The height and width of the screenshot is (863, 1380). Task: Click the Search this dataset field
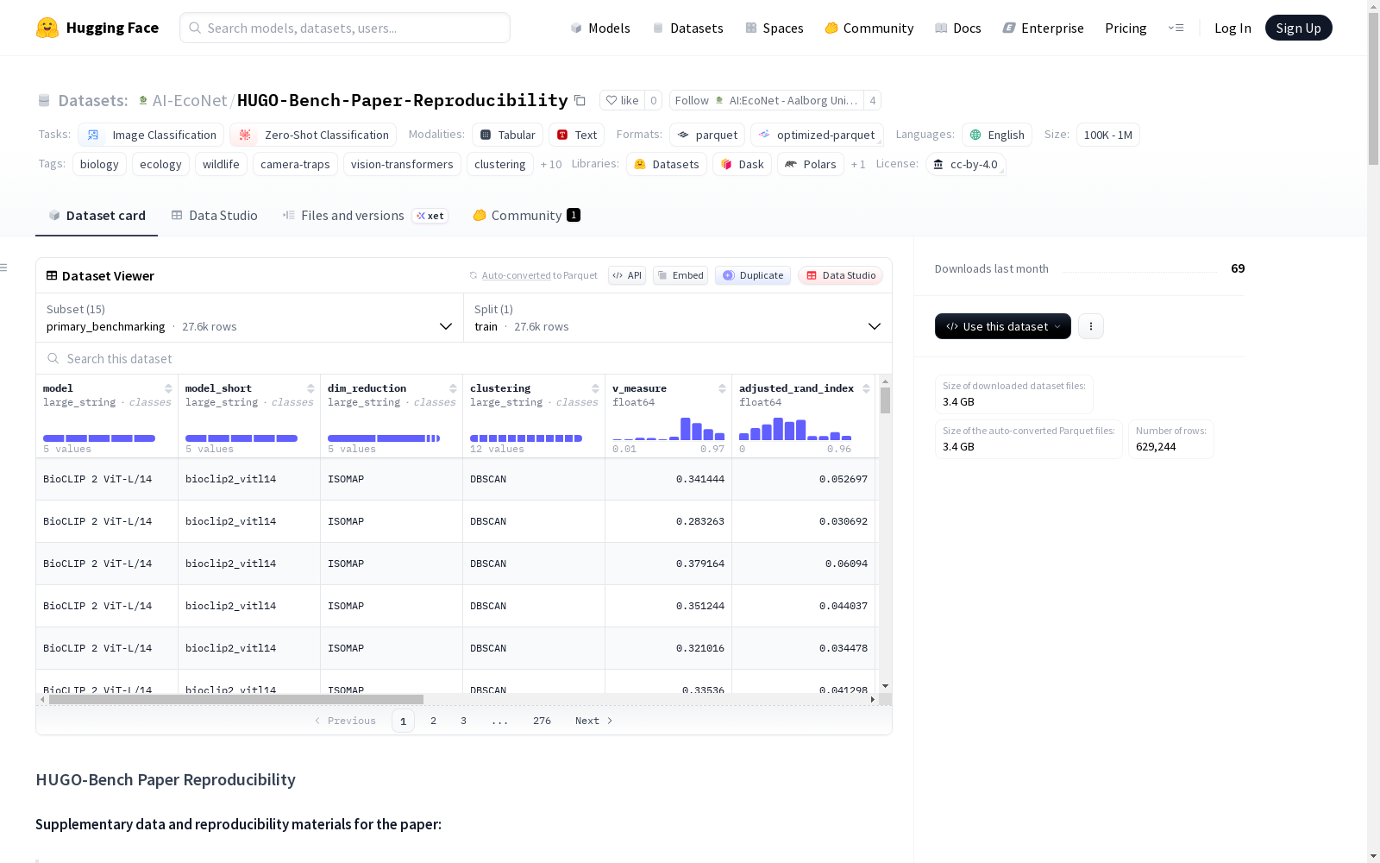tap(464, 358)
